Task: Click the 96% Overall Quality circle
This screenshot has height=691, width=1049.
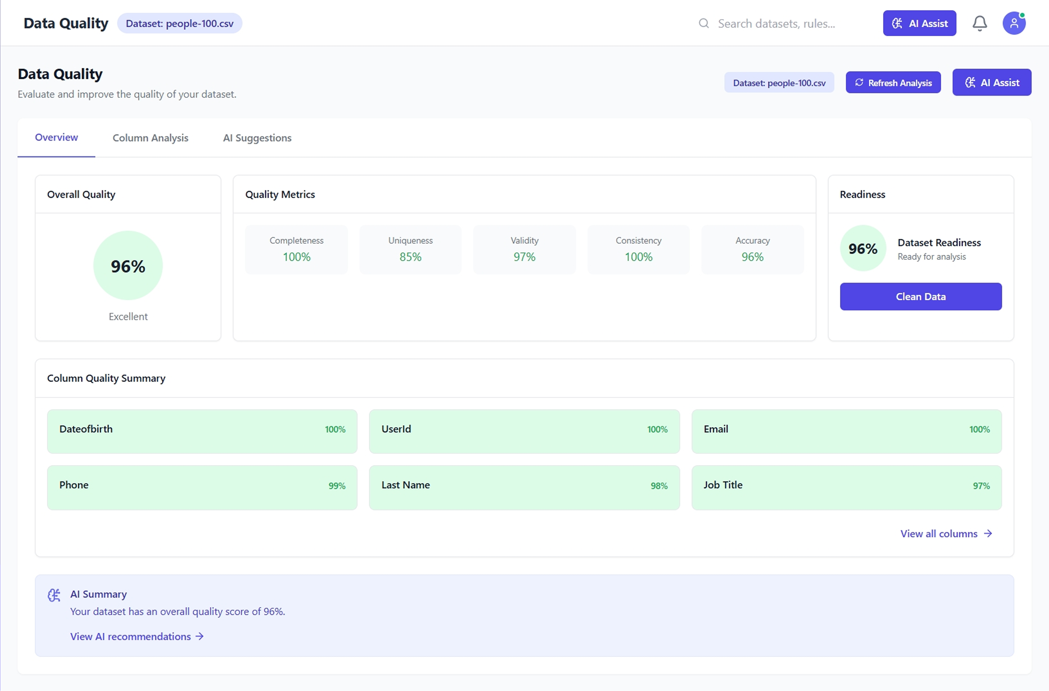Action: point(128,266)
